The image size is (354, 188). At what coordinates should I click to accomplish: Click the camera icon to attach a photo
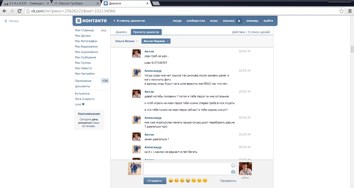233,172
